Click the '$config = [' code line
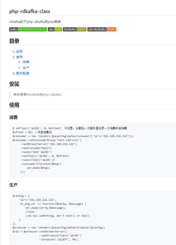The width and height of the screenshot is (176, 245). (21, 196)
